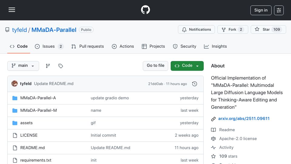This screenshot has width=291, height=164.
Task: Open the 'name' commit message link
Action: pyautogui.click(x=96, y=111)
